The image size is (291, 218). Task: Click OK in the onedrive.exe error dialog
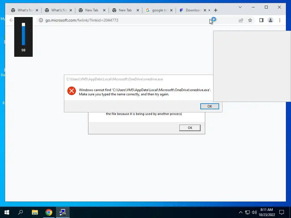[x=209, y=106]
